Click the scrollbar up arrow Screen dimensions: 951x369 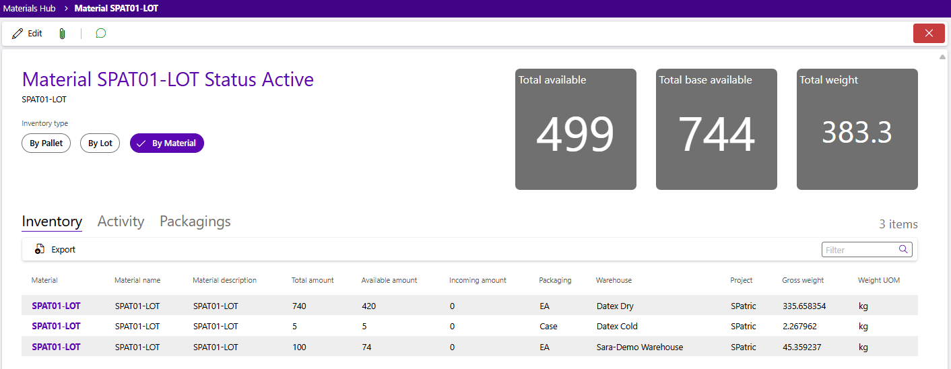942,57
